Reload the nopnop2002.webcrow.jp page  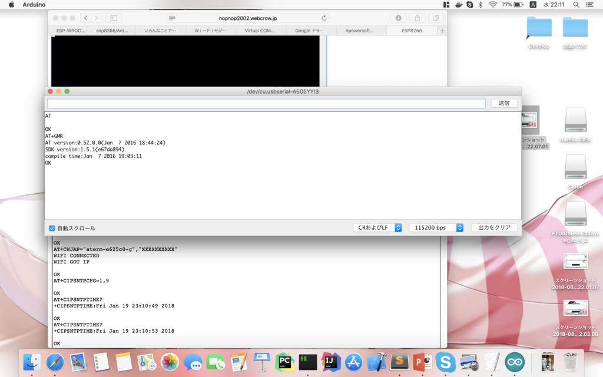tap(324, 18)
